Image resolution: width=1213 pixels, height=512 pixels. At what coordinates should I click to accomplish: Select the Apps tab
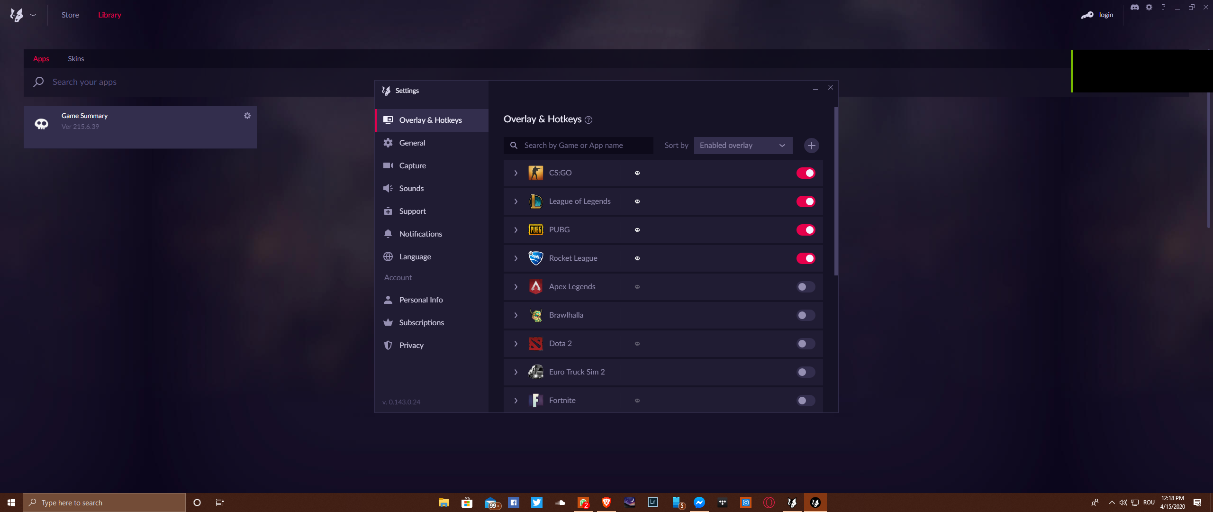tap(41, 58)
